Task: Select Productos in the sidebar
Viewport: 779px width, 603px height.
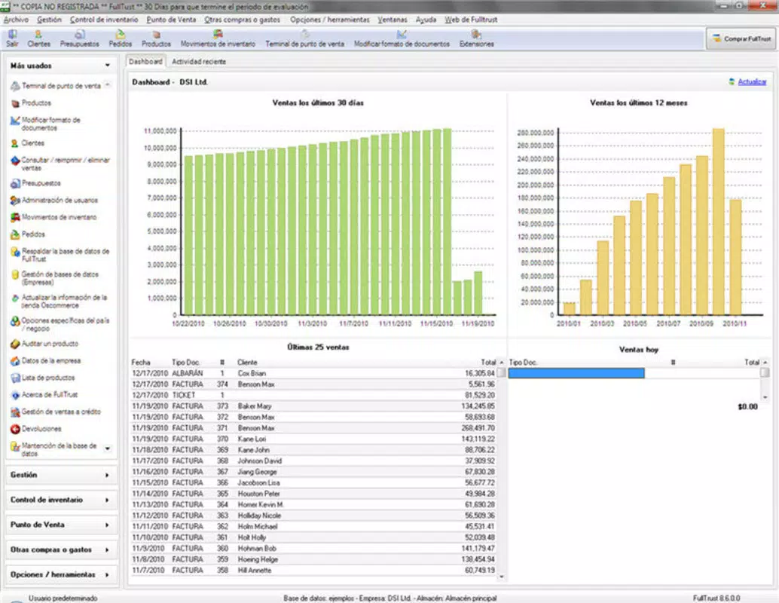Action: (x=32, y=103)
